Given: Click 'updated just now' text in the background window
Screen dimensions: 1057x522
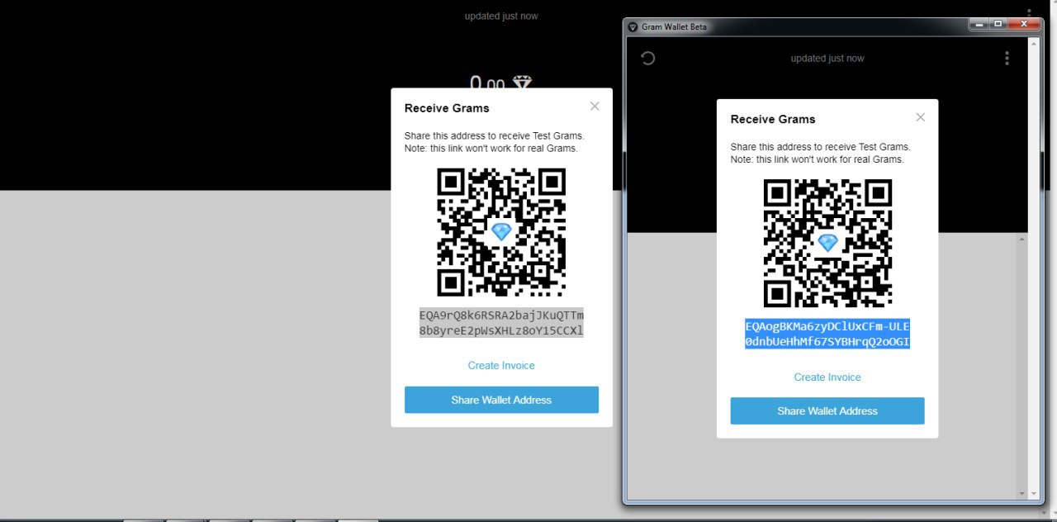Looking at the screenshot, I should tap(501, 17).
